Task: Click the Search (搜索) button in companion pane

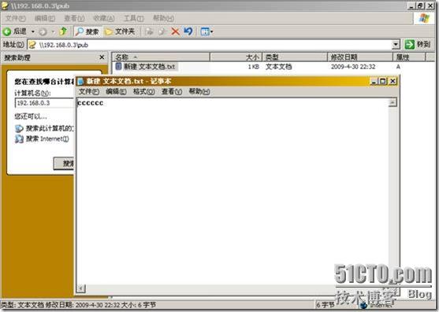Action: coord(64,163)
